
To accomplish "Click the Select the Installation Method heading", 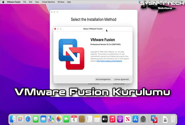I will pos(93,19).
